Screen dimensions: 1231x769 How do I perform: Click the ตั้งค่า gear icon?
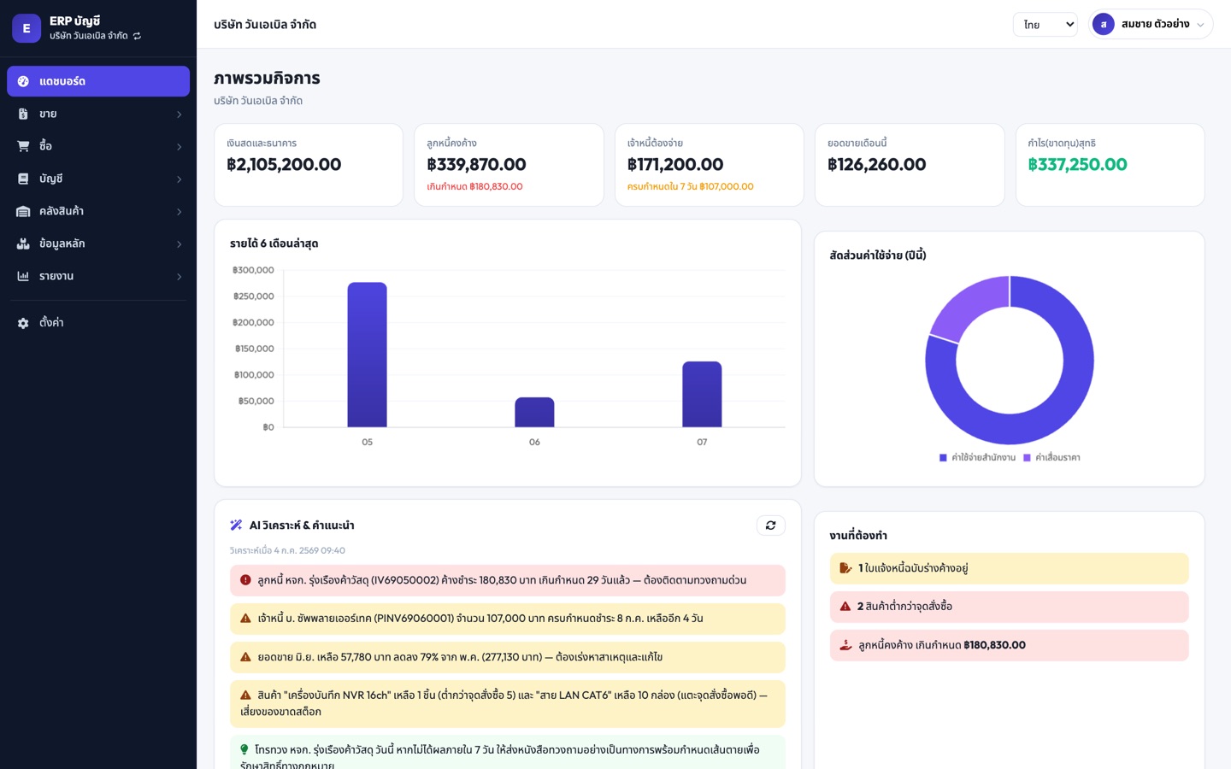tap(23, 323)
